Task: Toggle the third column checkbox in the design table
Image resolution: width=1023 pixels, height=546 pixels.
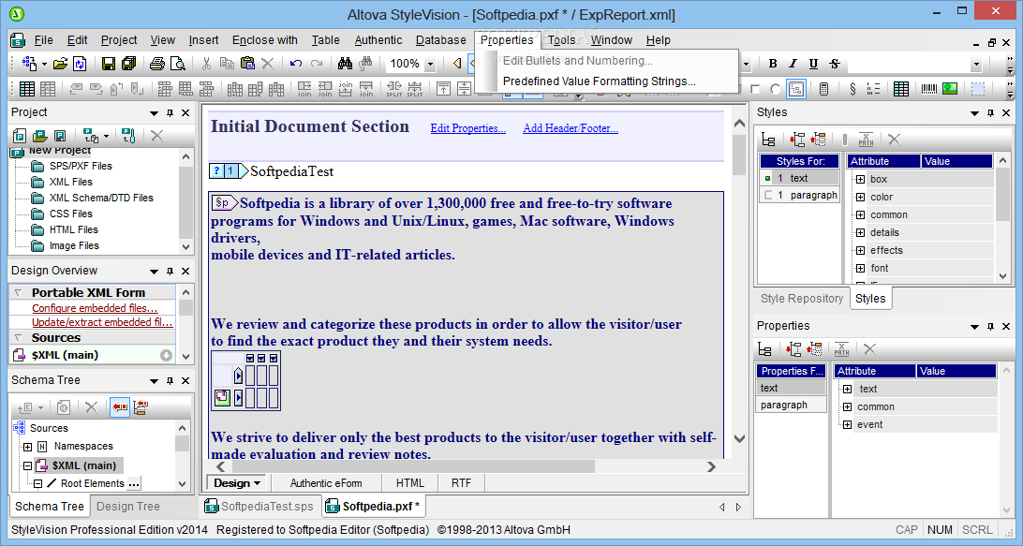Action: pyautogui.click(x=274, y=358)
